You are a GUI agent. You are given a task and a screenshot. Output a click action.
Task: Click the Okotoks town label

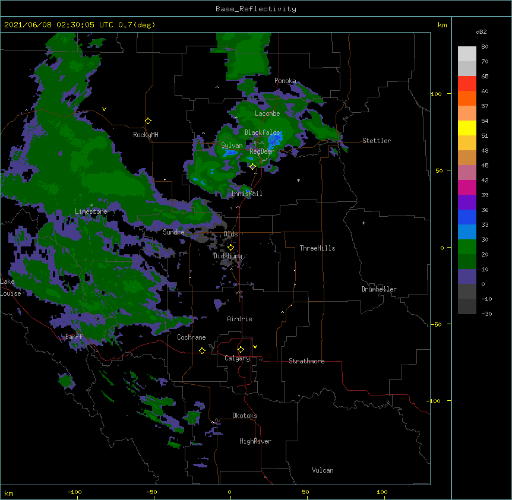(x=245, y=416)
